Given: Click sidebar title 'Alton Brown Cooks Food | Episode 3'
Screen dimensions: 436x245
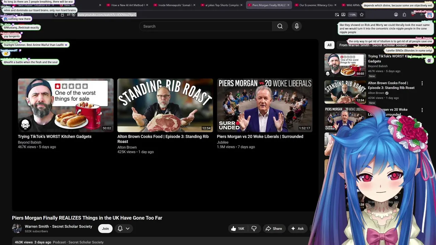Looking at the screenshot, I should coord(391,85).
